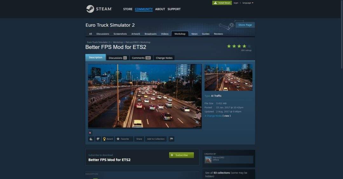Select the Reviews tab
Screen dimensions: 343x179
218,34
